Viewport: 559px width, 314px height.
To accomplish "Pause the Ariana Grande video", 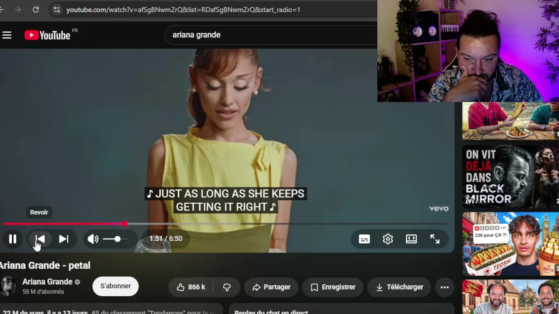I will click(x=13, y=239).
